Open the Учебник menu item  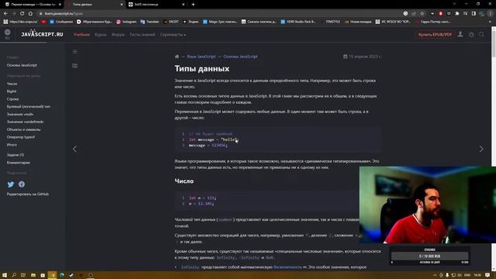pos(81,34)
